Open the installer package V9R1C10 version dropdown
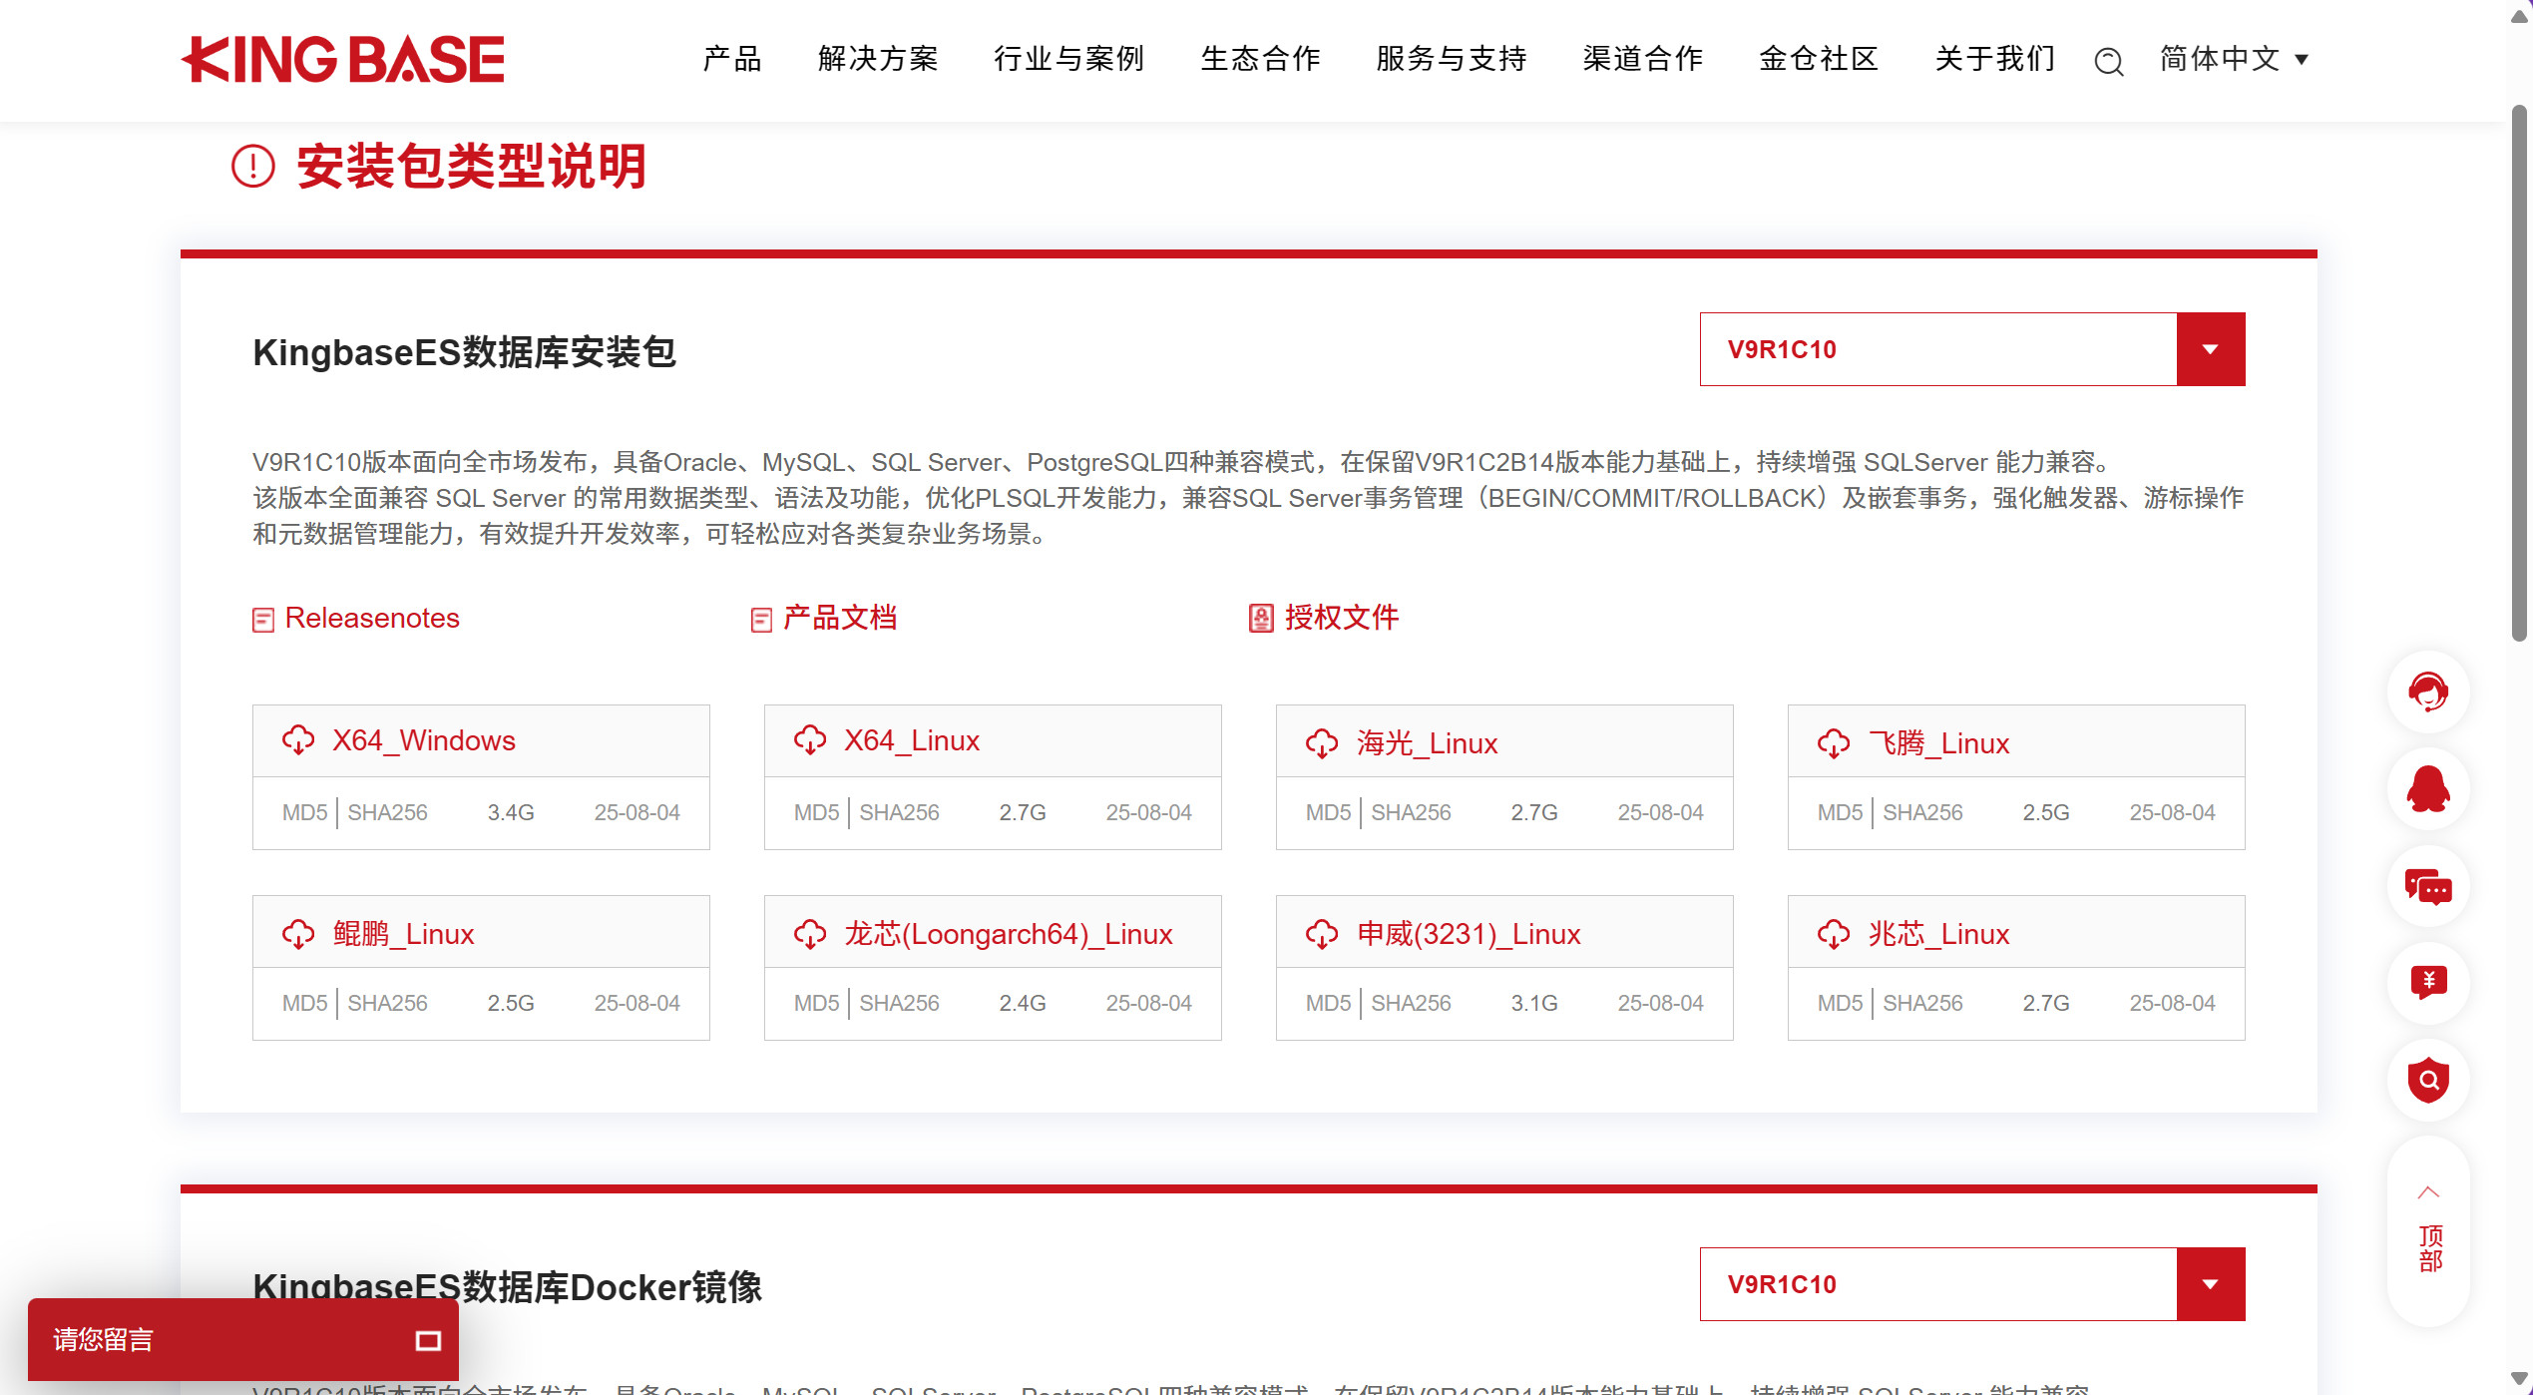This screenshot has height=1395, width=2533. click(2210, 349)
